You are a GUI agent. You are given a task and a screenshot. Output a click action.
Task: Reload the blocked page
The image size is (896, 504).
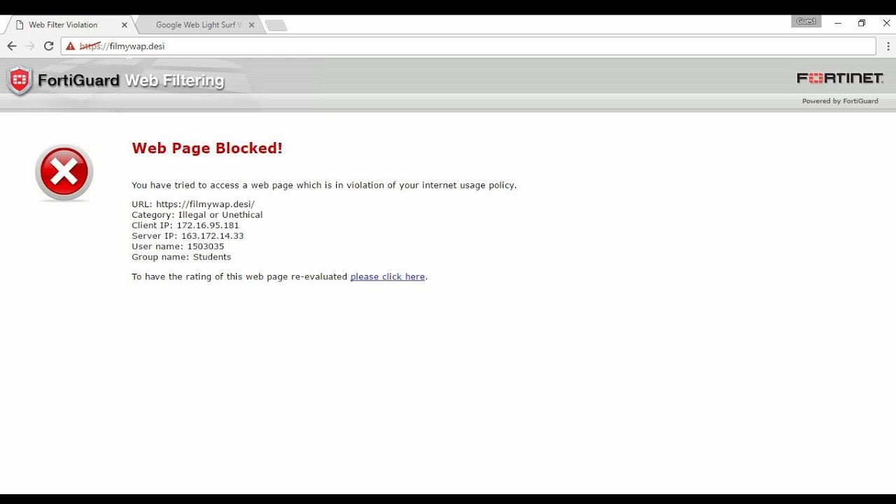[48, 46]
